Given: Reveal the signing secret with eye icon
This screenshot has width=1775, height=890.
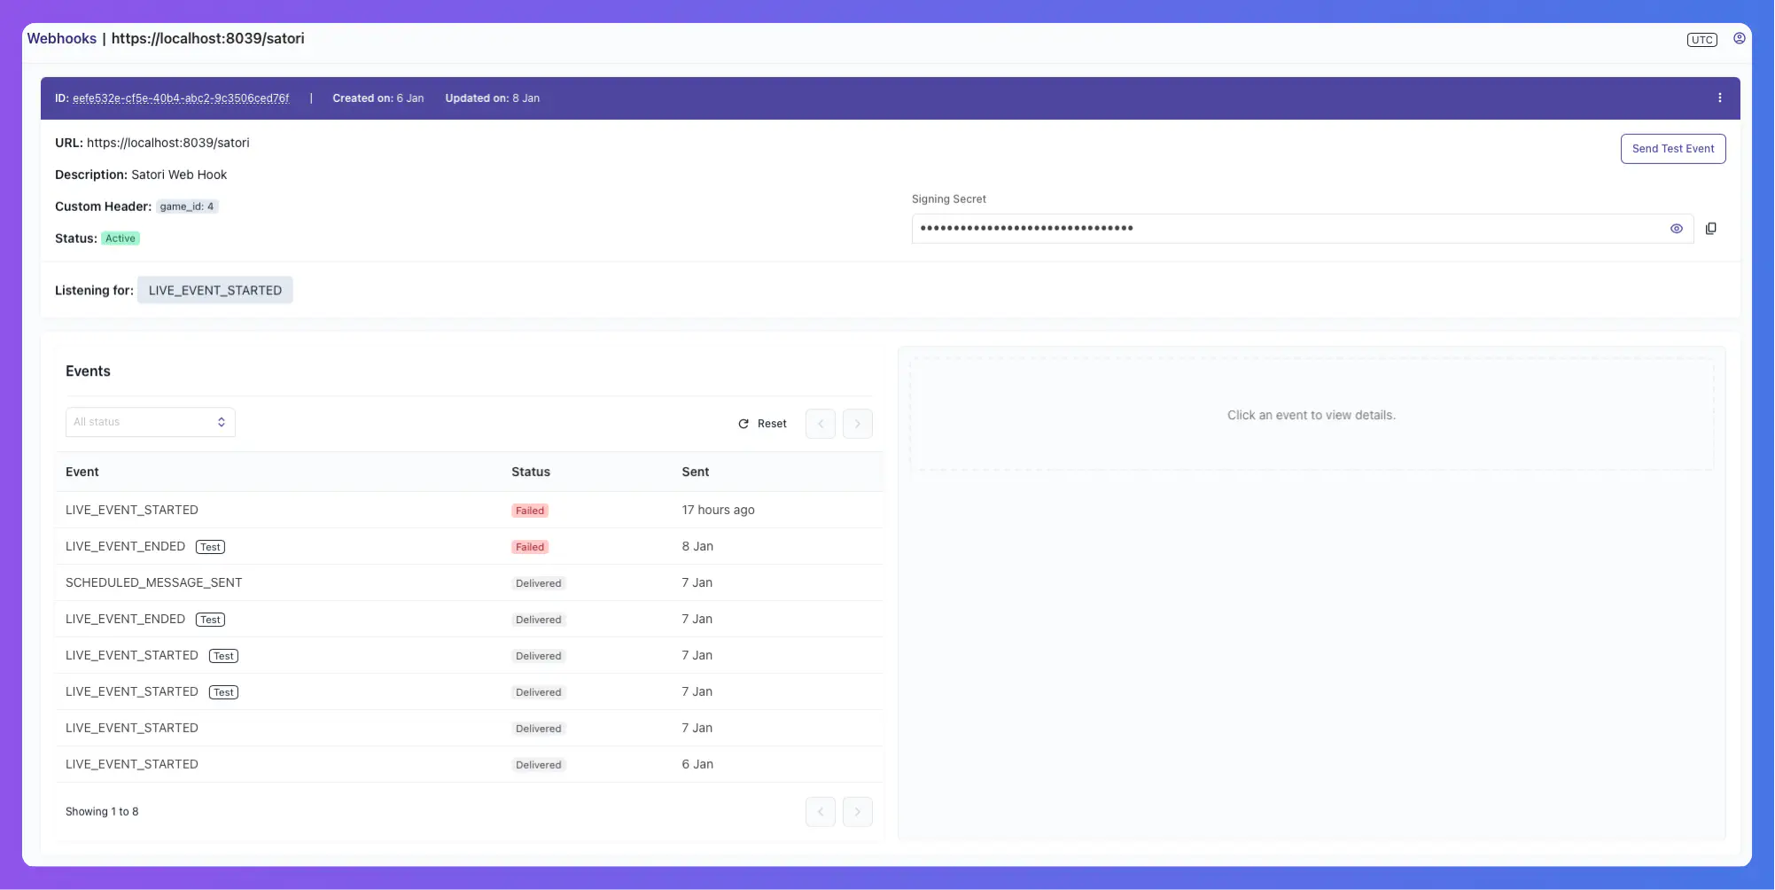Looking at the screenshot, I should click(1676, 229).
